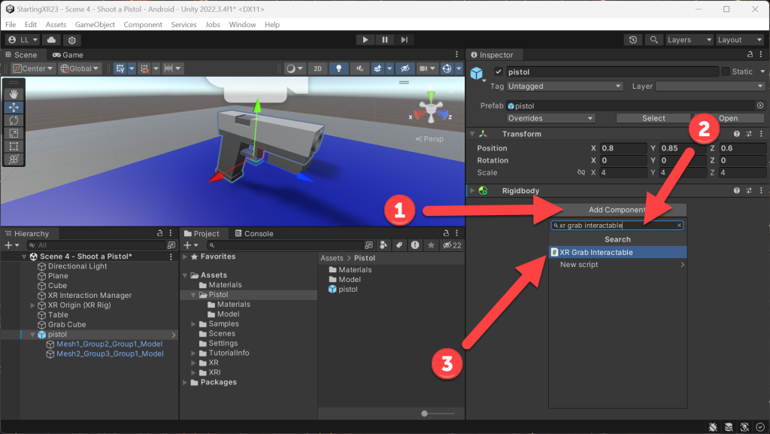Toggle grid snapping icon
This screenshot has height=434, width=770.
120,68
